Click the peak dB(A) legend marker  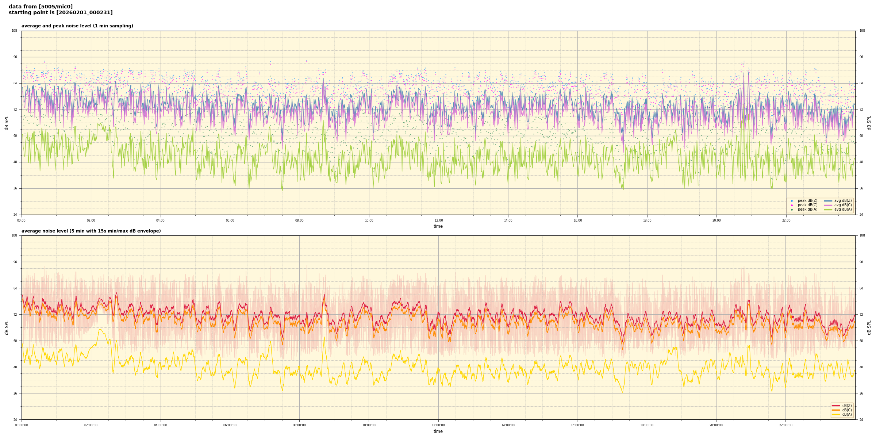point(792,210)
